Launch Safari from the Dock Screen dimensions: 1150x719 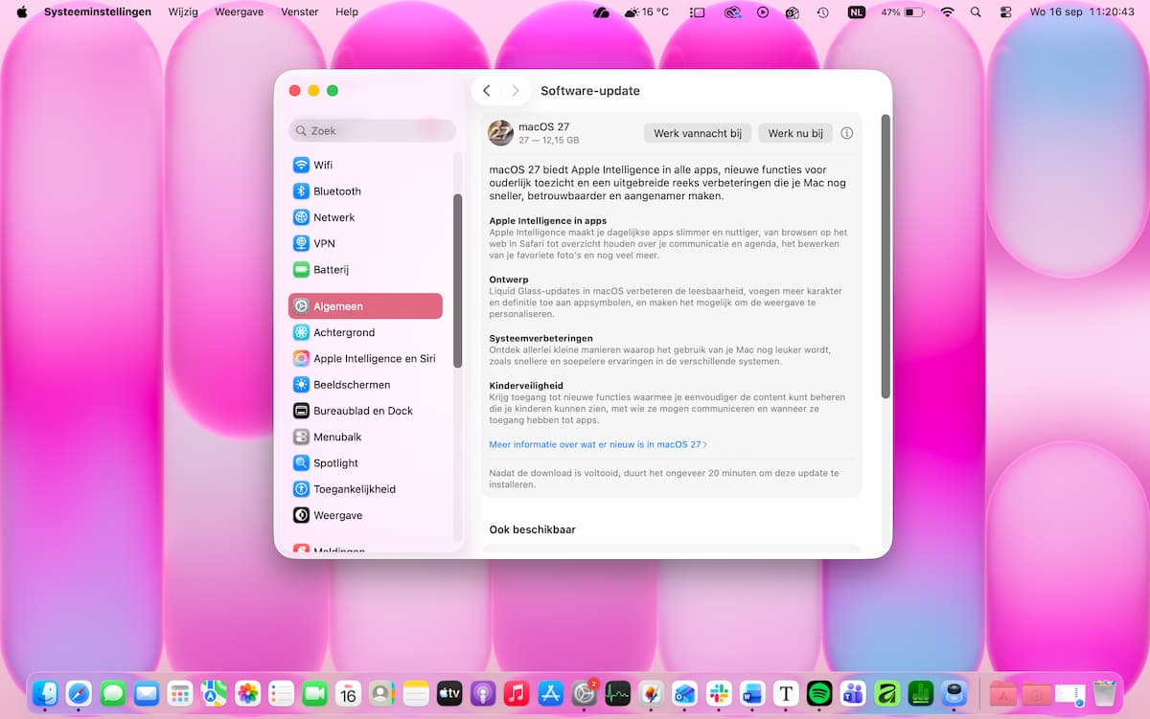click(80, 693)
